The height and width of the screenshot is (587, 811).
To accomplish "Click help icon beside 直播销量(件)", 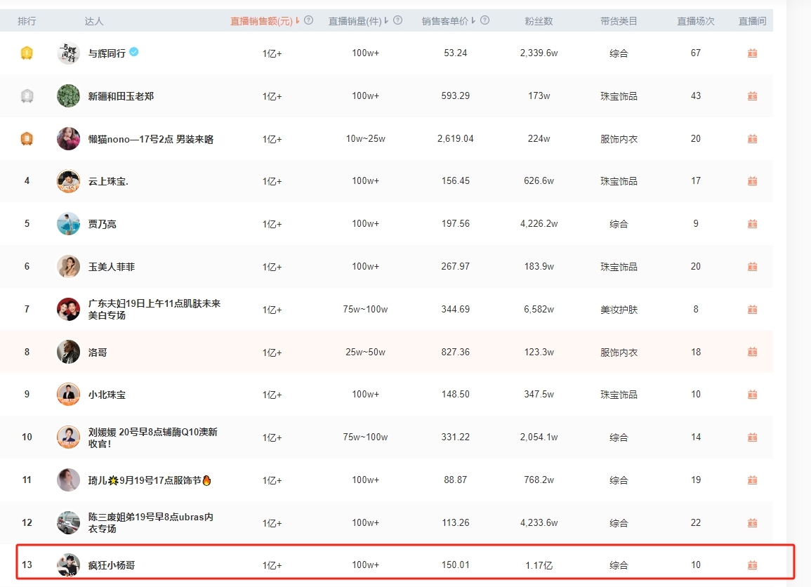I will (x=397, y=20).
